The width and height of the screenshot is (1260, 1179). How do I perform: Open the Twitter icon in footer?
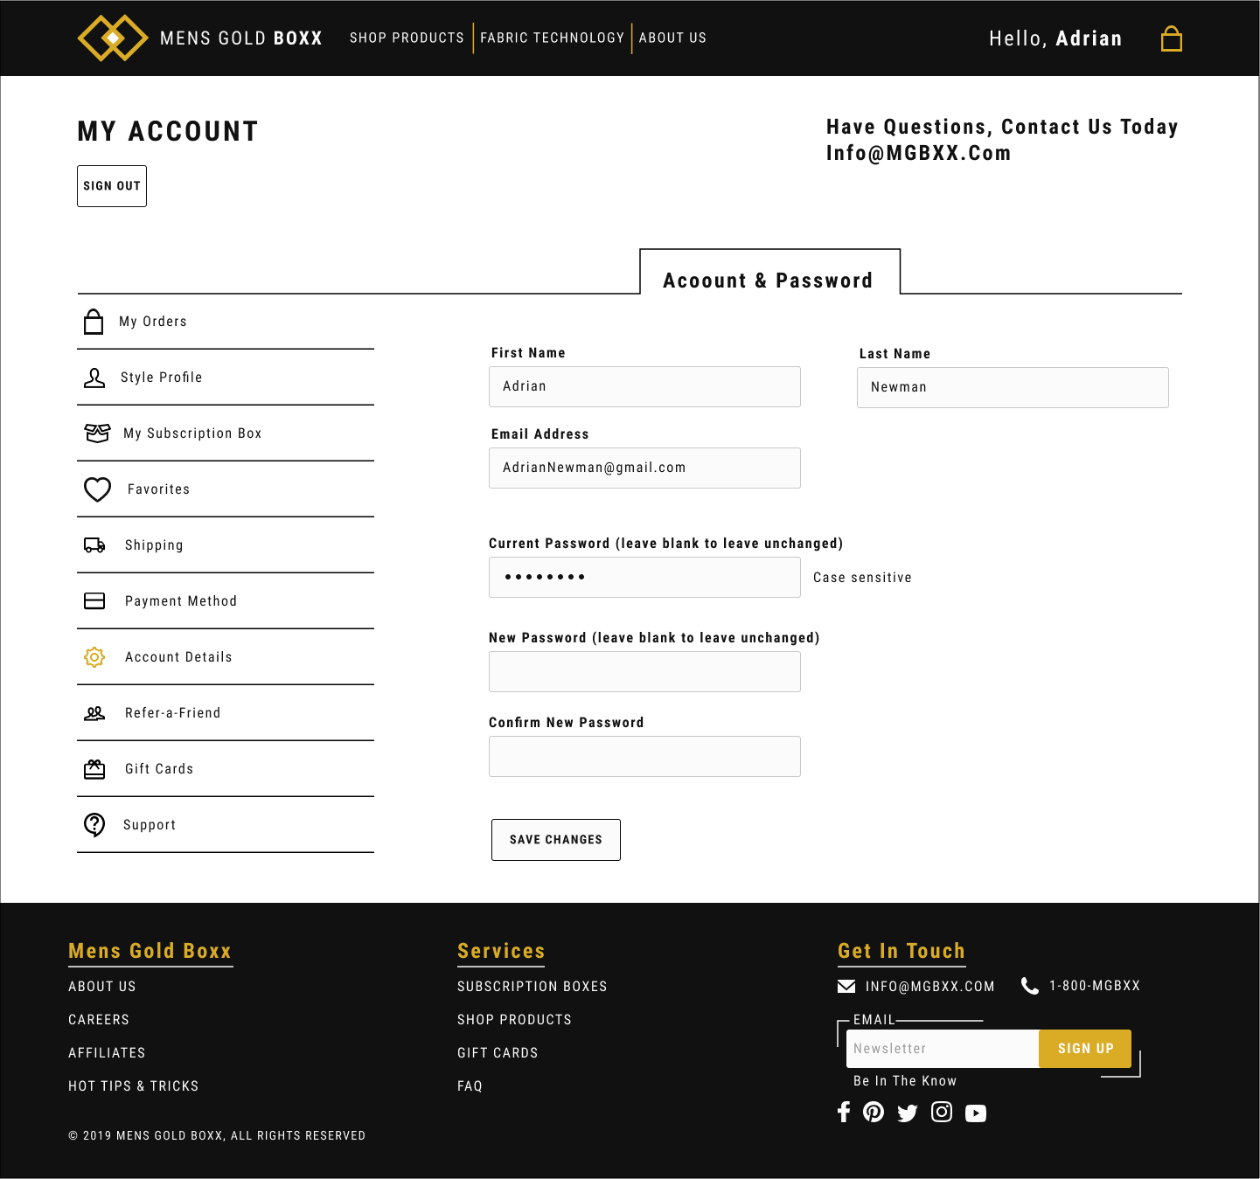pyautogui.click(x=908, y=1113)
